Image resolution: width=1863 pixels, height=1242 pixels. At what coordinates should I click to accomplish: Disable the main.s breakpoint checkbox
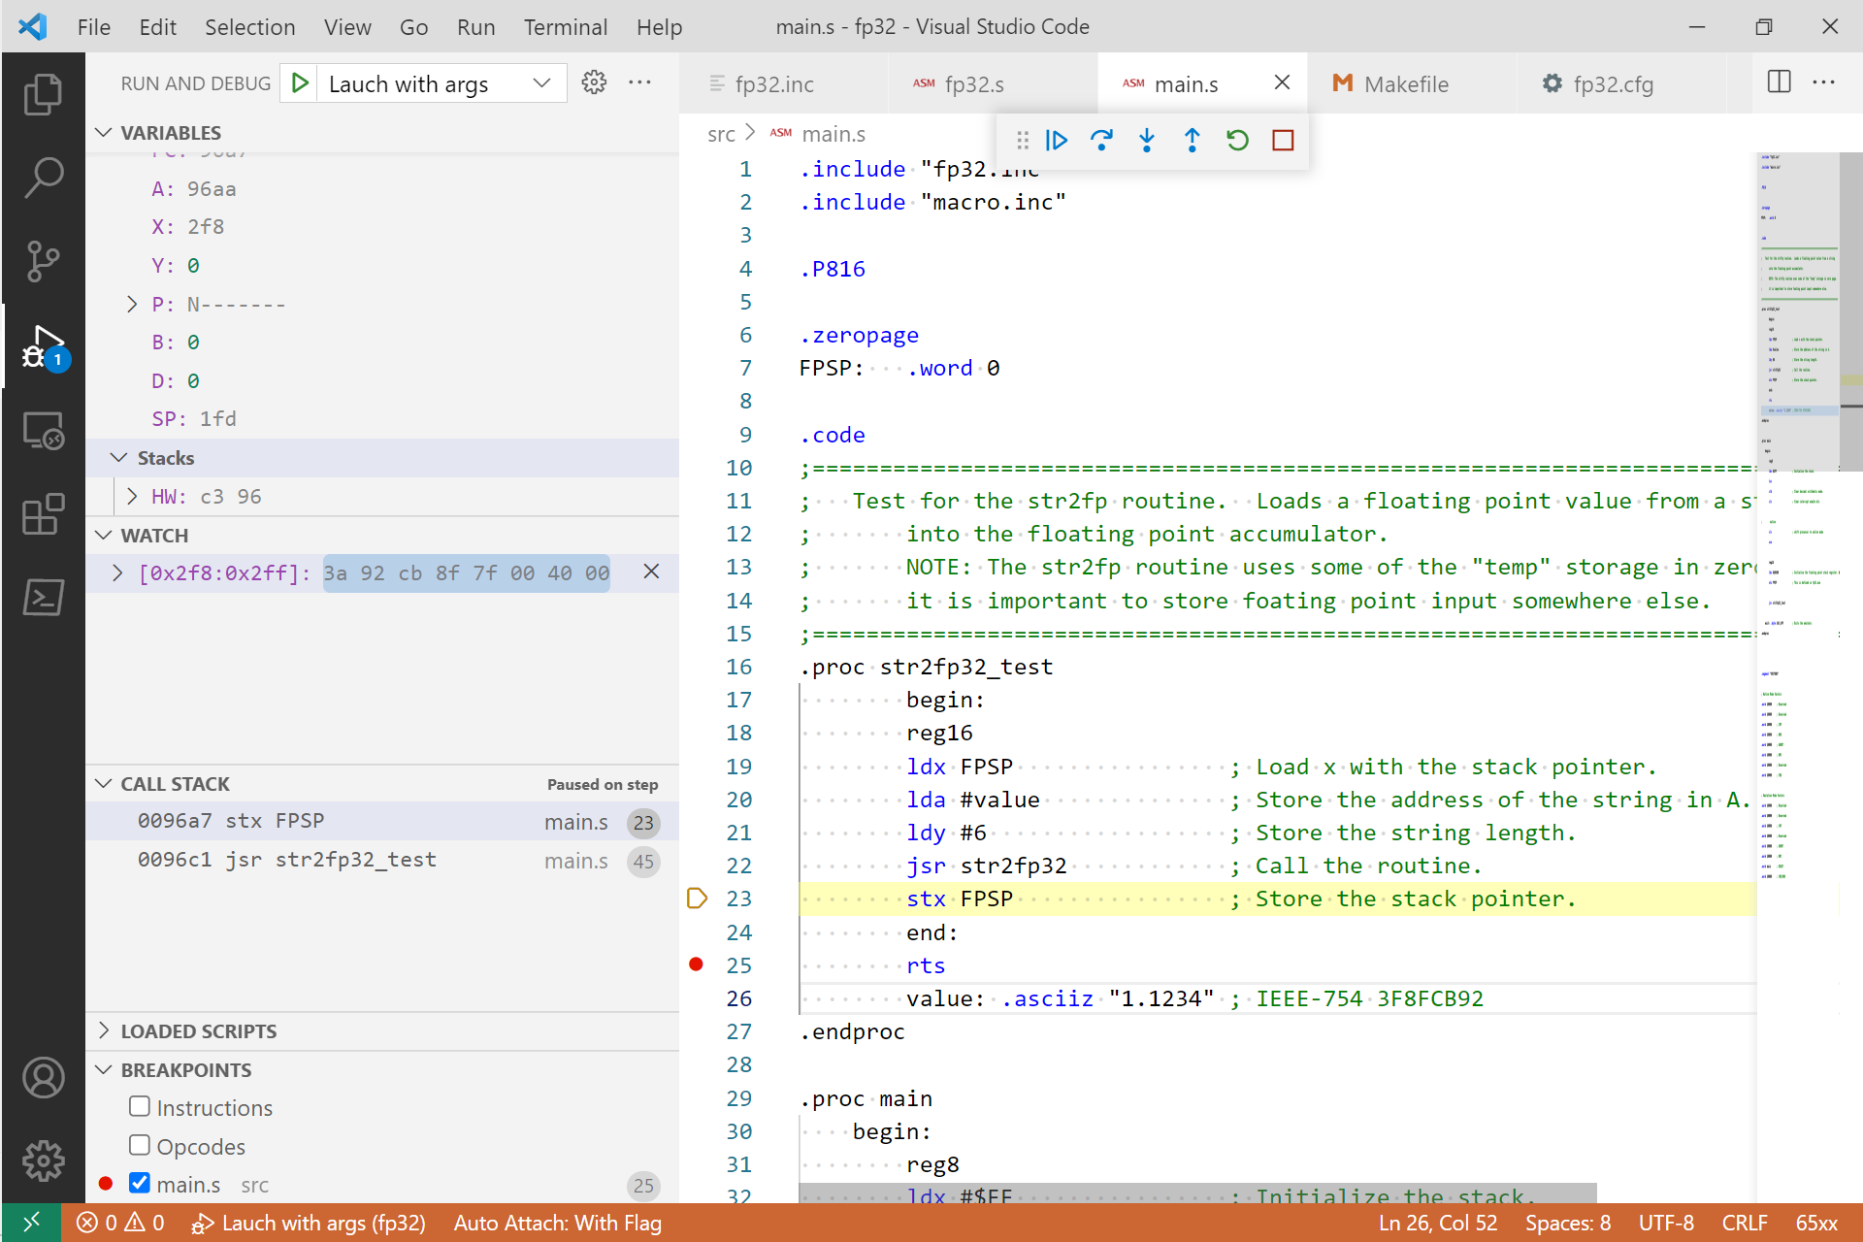[x=140, y=1183]
